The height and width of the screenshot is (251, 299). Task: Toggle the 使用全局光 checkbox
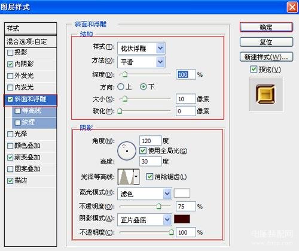point(143,150)
